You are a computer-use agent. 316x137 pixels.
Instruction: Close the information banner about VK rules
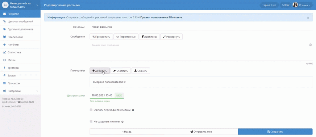[x=308, y=18]
